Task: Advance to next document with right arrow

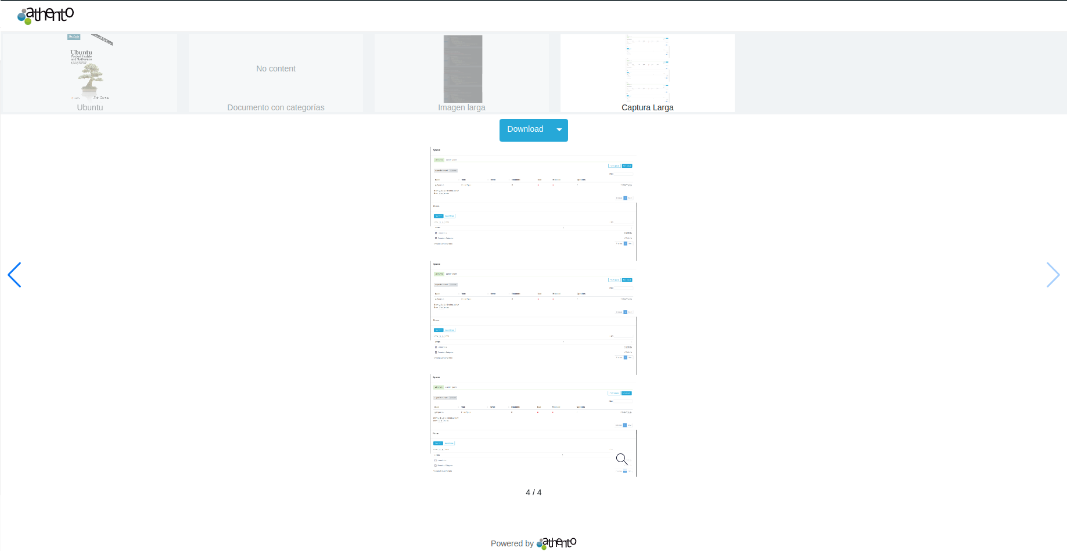Action: pos(1052,275)
